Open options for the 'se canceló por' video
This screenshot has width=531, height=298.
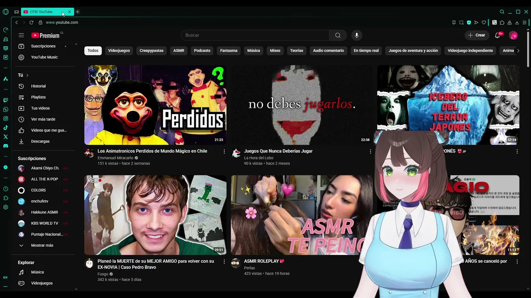click(x=517, y=262)
